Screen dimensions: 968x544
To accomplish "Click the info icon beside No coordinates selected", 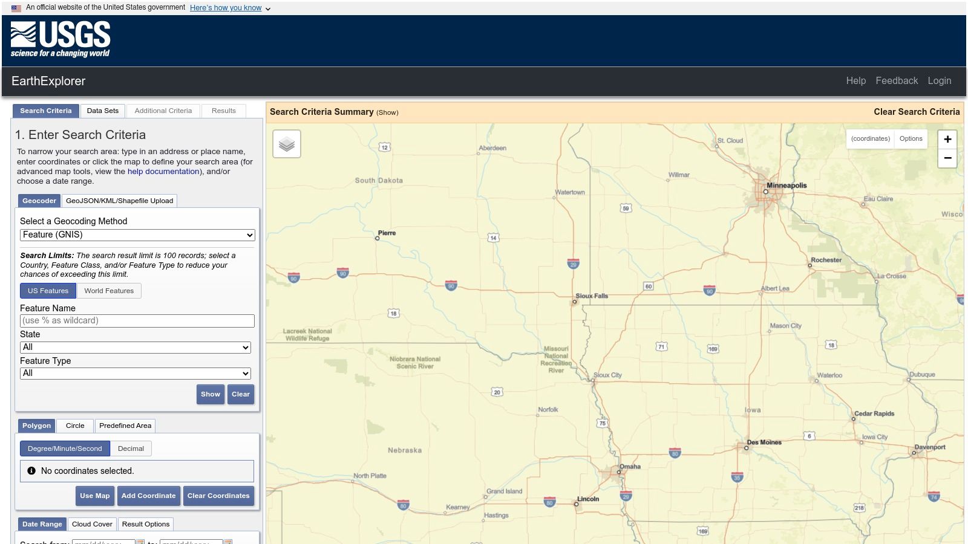I will pos(31,470).
